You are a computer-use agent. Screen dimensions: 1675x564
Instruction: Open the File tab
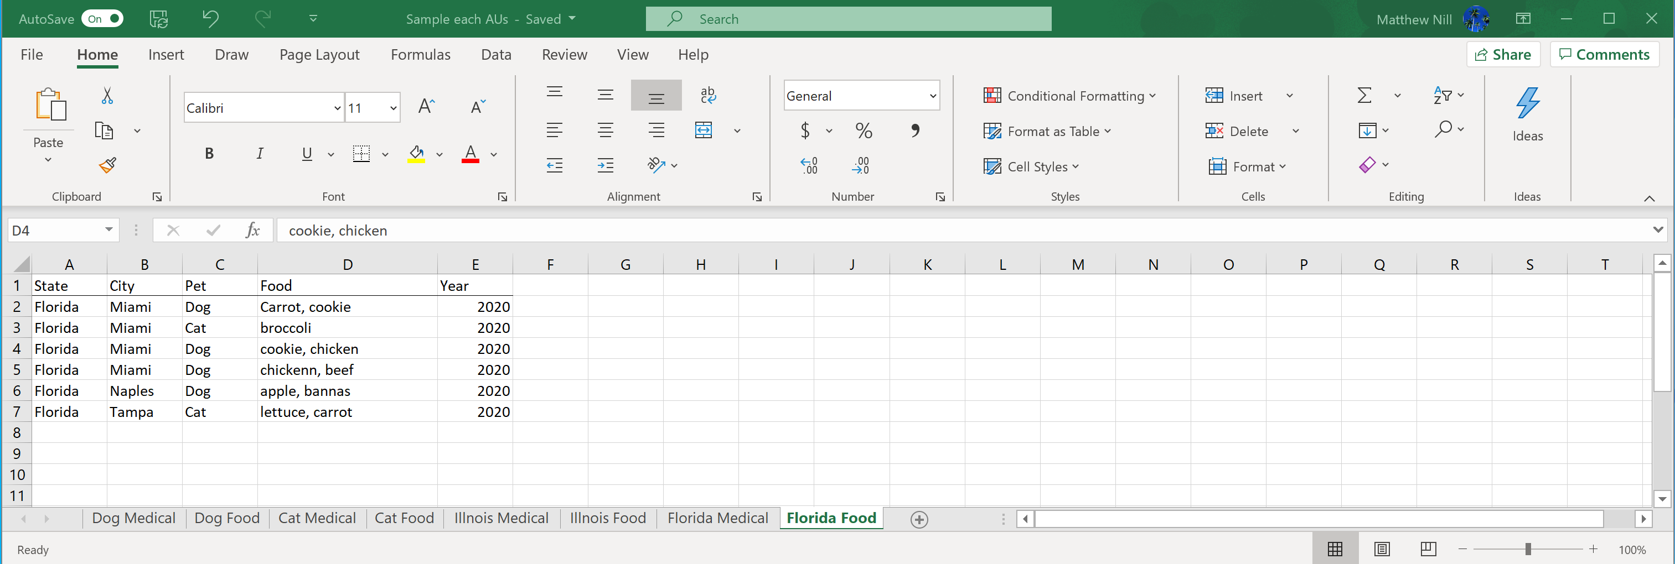click(32, 55)
